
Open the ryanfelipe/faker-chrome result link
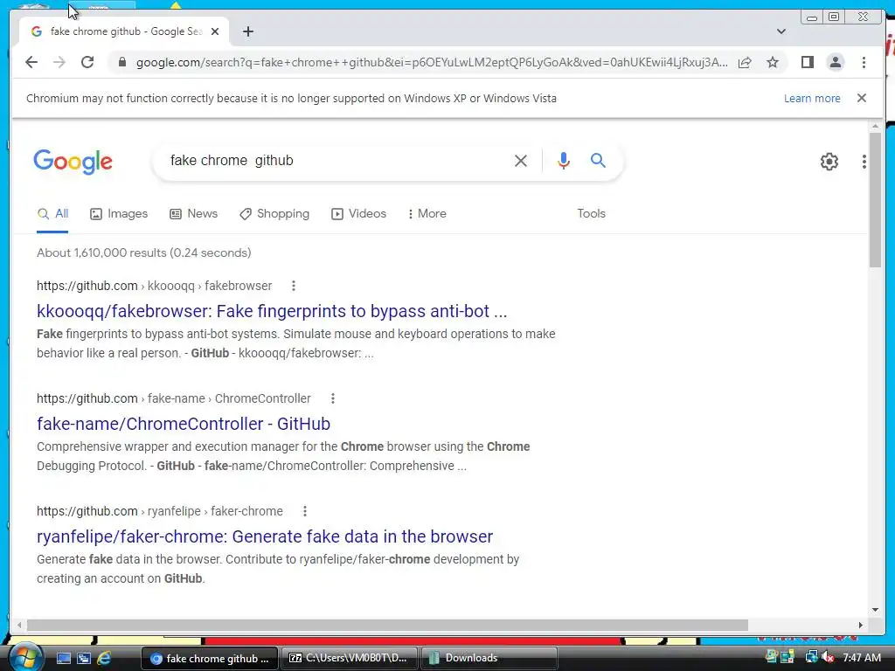[x=264, y=537]
